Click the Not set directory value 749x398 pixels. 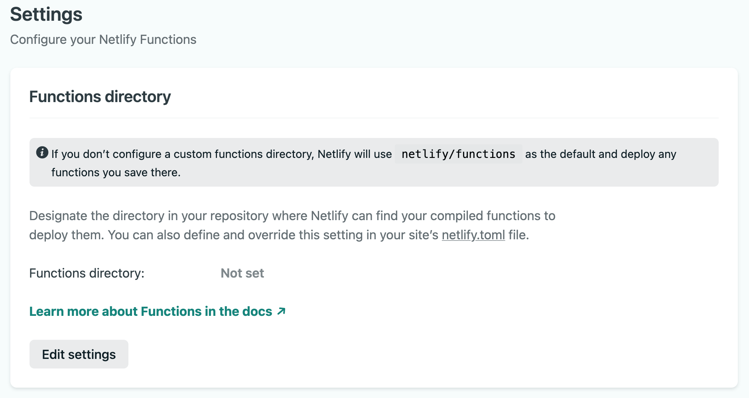pyautogui.click(x=242, y=273)
